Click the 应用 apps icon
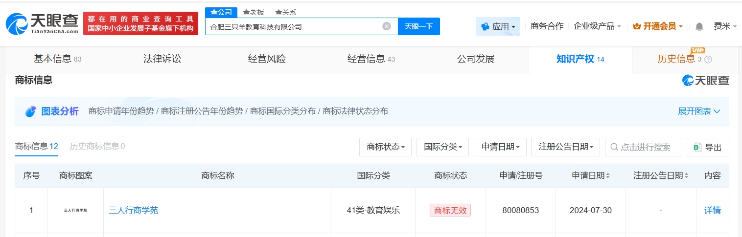The height and width of the screenshot is (237, 742). [485, 26]
